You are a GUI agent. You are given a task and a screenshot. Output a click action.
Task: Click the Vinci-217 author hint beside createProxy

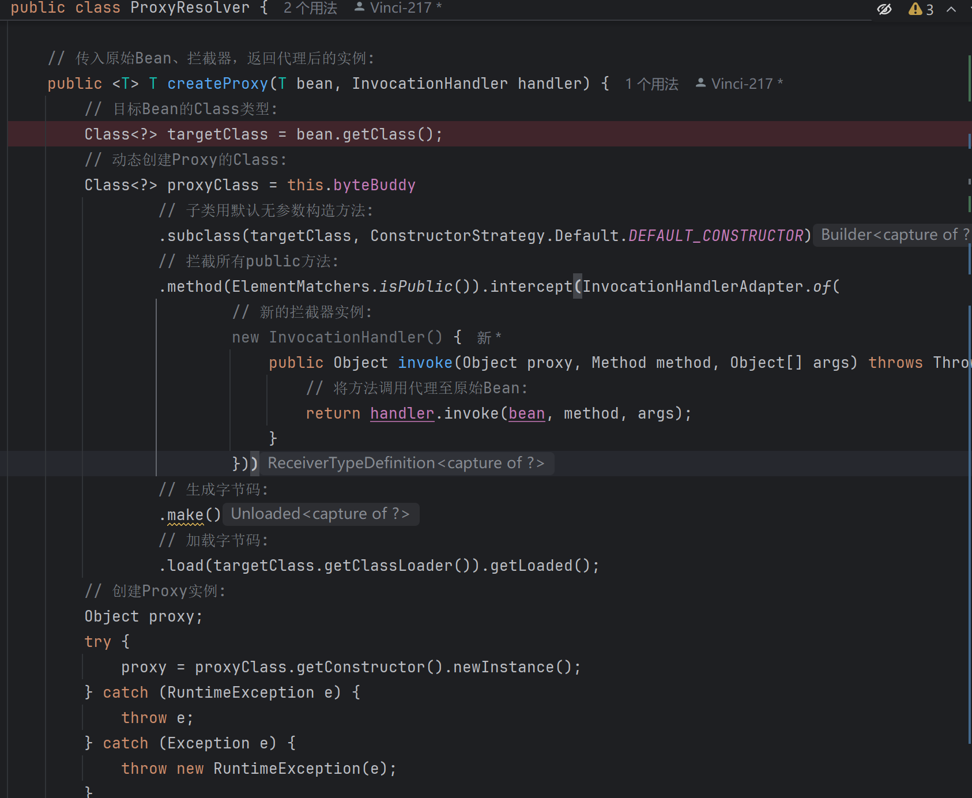(x=747, y=84)
